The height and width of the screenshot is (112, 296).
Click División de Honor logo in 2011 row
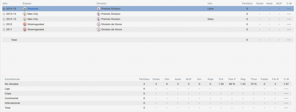tap(99, 29)
